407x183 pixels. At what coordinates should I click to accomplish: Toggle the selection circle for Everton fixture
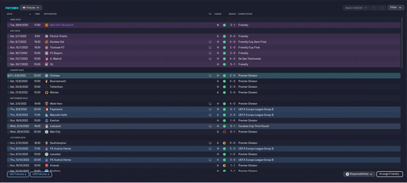9,121
